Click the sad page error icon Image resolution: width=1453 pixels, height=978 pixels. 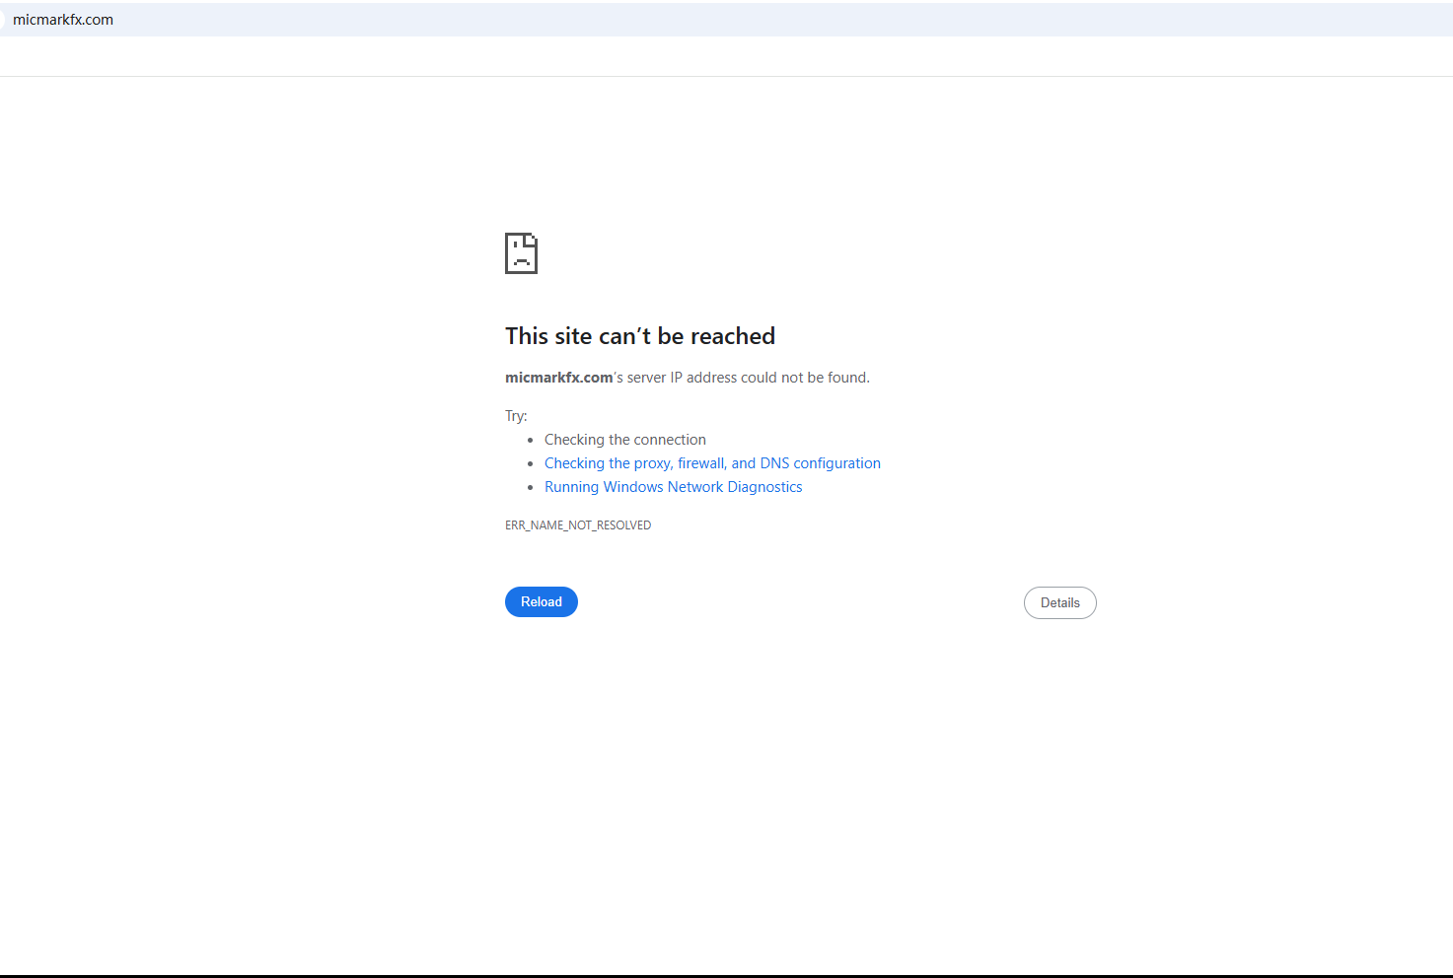point(521,253)
